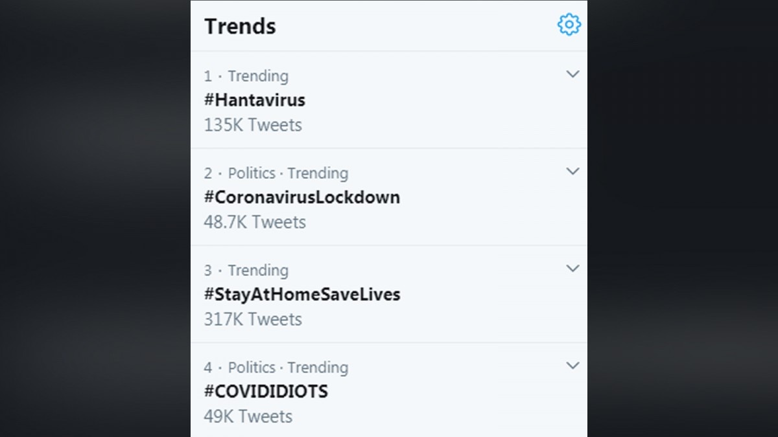View the #CoronavirusLockdown trend
Screen dimensions: 778x437
click(301, 197)
